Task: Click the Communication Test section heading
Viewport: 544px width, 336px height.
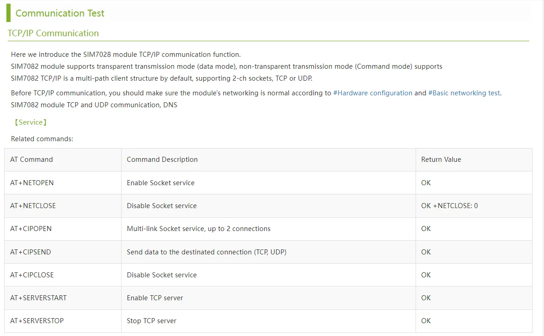Action: click(60, 13)
